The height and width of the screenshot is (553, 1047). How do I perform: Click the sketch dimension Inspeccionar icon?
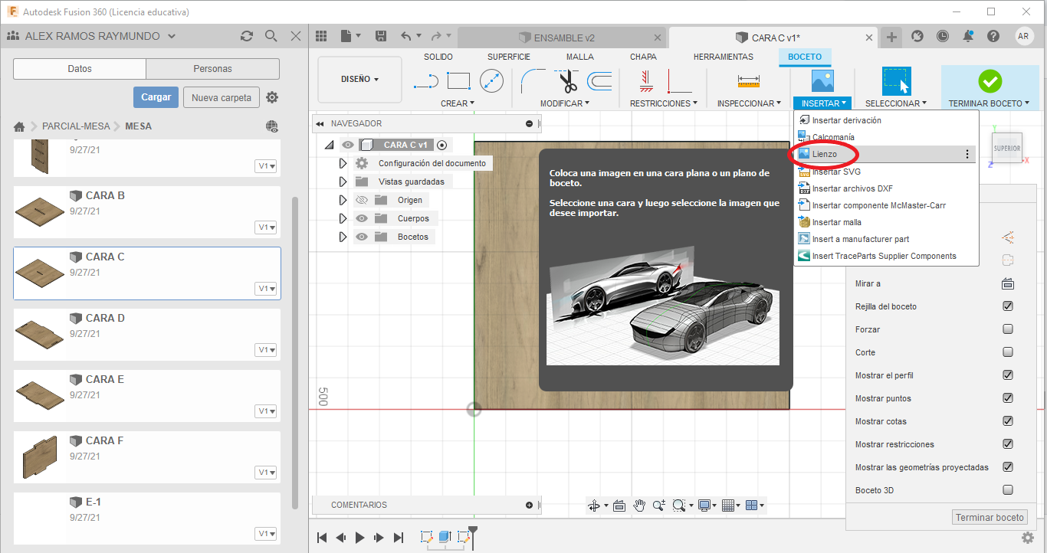click(748, 81)
